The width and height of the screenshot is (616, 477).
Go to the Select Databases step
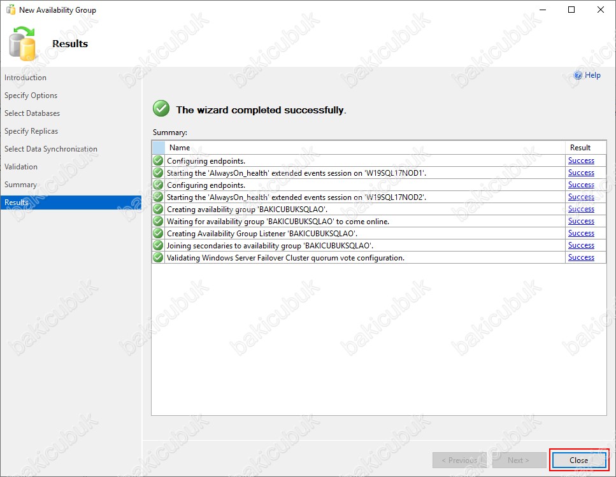tap(32, 113)
